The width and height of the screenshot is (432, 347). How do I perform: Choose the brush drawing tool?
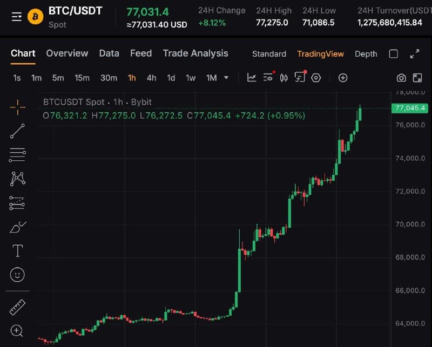point(18,227)
